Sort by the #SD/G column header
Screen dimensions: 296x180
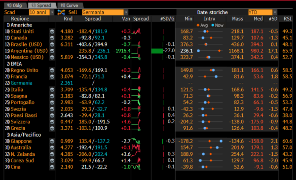167,19
